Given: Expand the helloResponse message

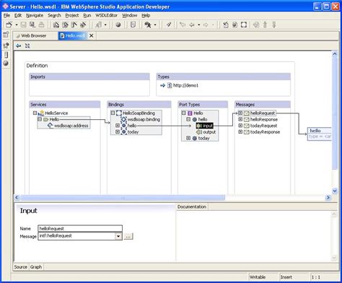Looking at the screenshot, I should 240,119.
